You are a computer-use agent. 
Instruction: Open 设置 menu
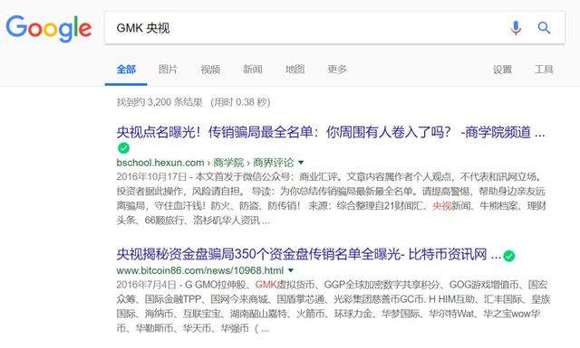coord(502,69)
